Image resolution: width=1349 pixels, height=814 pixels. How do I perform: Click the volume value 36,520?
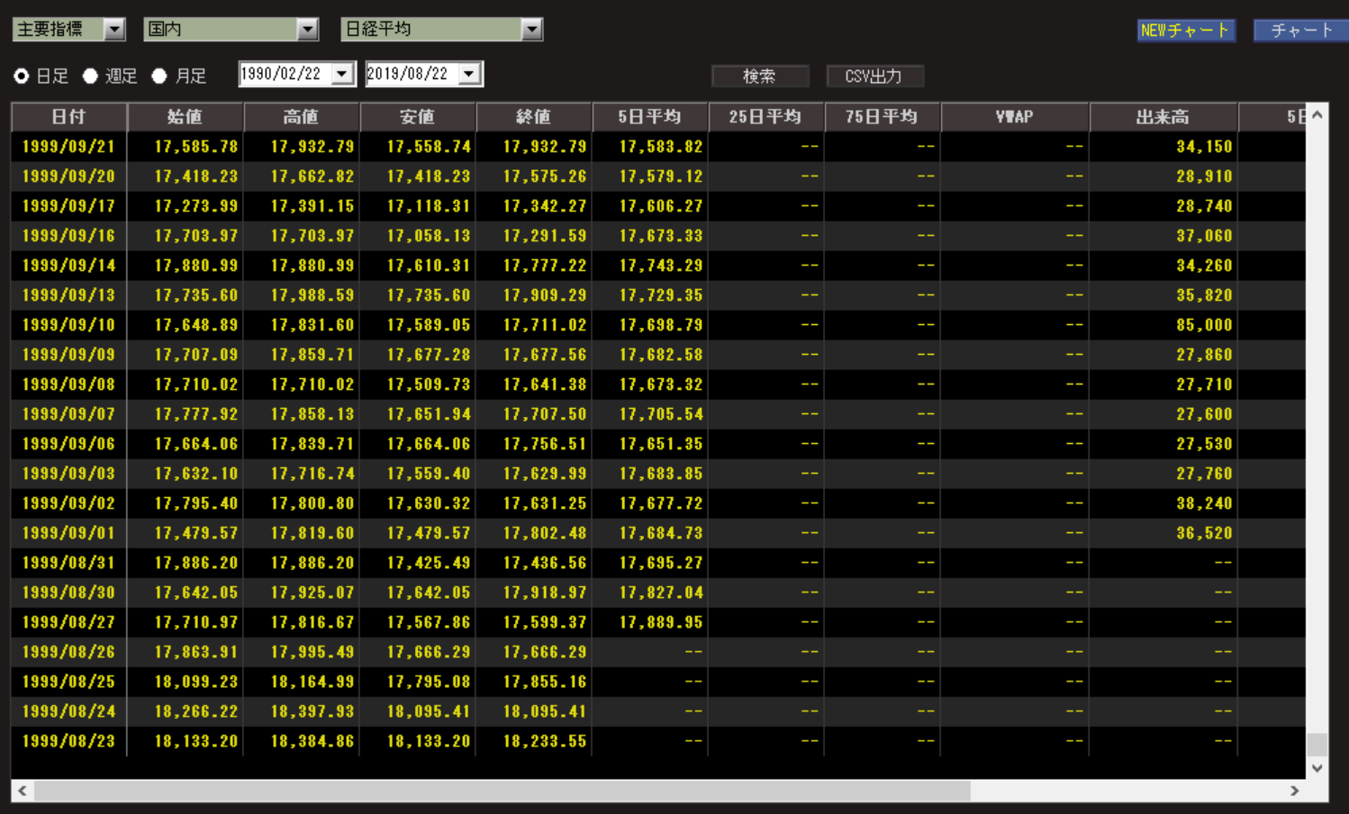coord(1204,533)
